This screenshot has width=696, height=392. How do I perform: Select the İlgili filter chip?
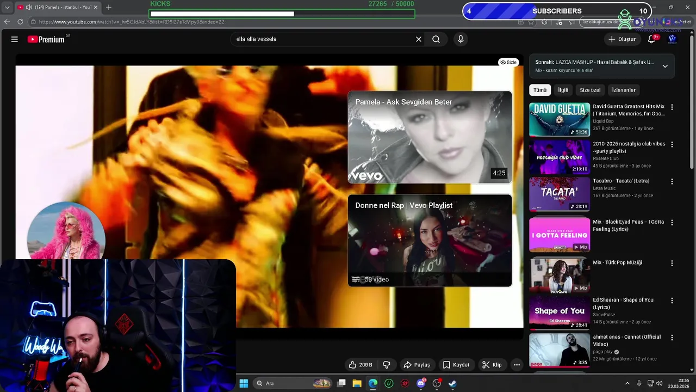click(563, 90)
